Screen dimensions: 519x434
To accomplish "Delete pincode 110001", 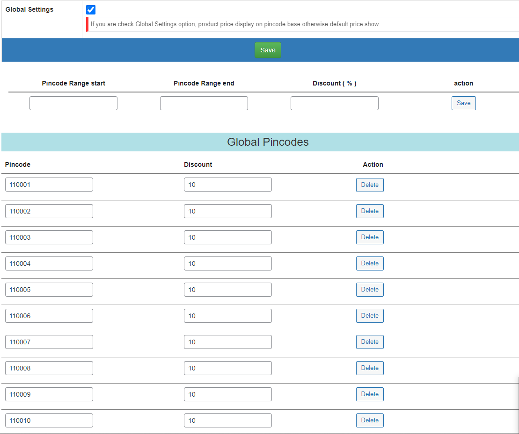I will pyautogui.click(x=370, y=185).
